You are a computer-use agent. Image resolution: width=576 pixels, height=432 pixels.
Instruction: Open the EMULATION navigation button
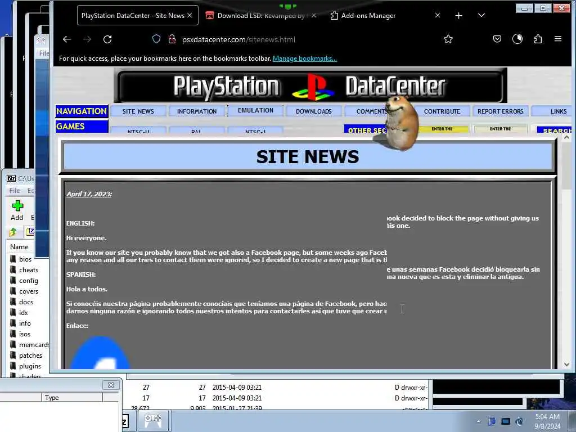point(255,110)
